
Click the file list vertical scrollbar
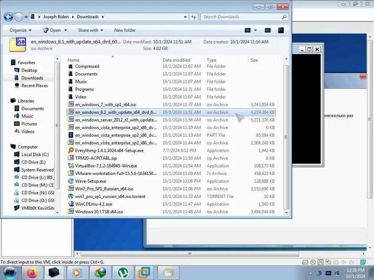pos(286,137)
